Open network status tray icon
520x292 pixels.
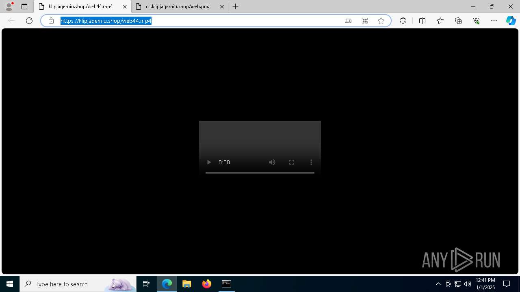[x=458, y=284]
